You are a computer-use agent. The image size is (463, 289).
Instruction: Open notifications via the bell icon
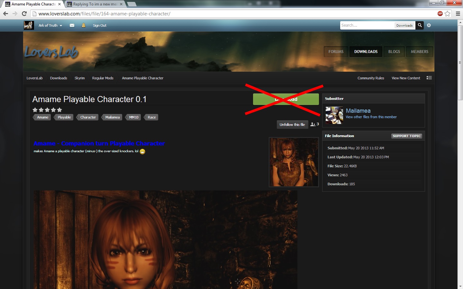[x=84, y=25]
